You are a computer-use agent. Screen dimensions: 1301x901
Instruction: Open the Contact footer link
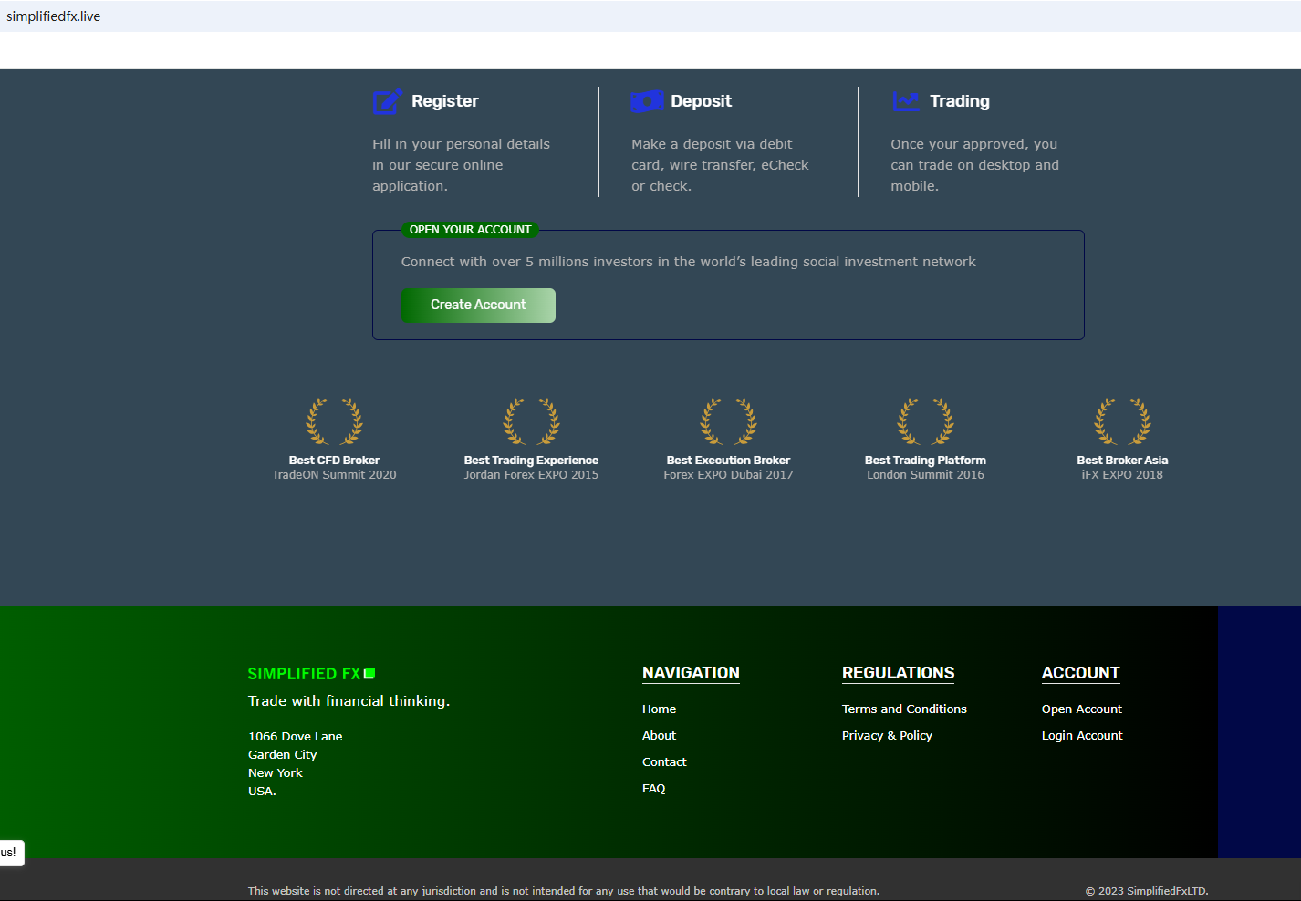(x=664, y=762)
